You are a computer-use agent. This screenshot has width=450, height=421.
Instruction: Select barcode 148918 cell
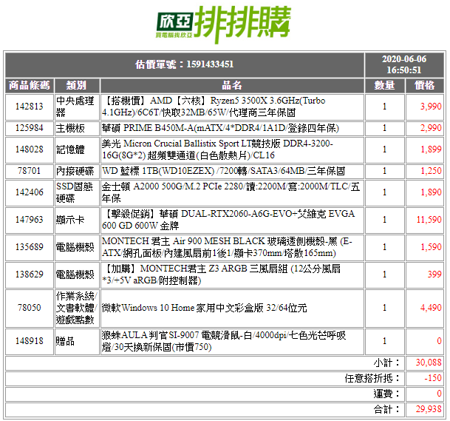click(x=30, y=341)
